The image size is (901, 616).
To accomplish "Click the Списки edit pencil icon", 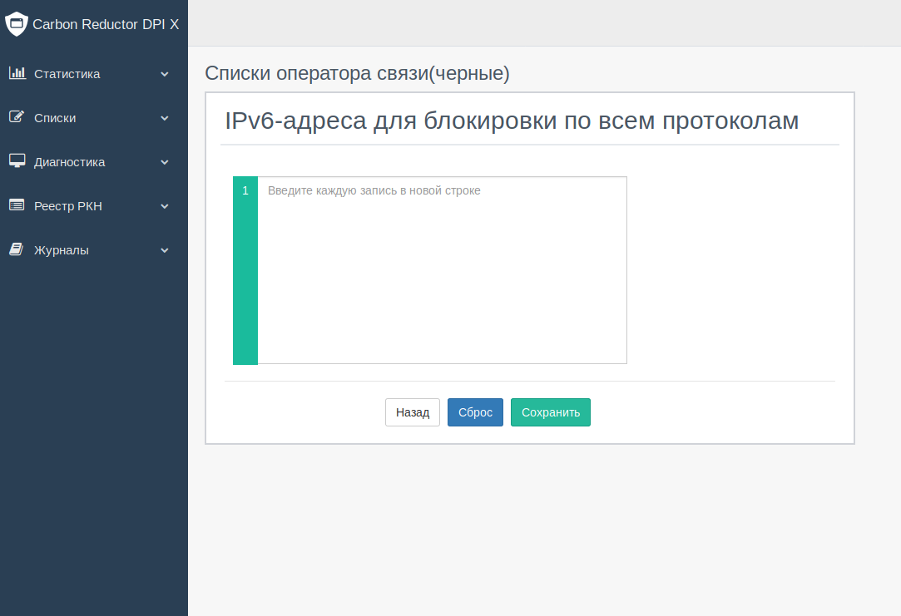I will coord(17,116).
